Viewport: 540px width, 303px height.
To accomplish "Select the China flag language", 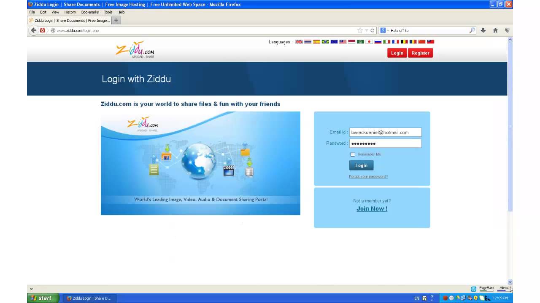I will (421, 42).
